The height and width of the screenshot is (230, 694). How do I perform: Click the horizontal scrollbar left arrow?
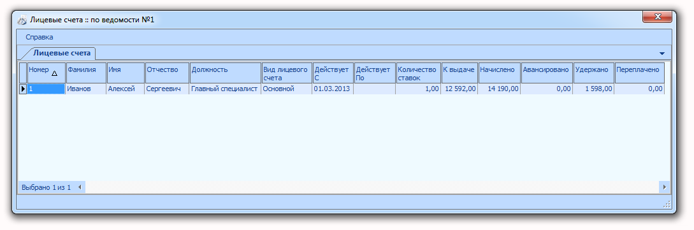tap(80, 187)
